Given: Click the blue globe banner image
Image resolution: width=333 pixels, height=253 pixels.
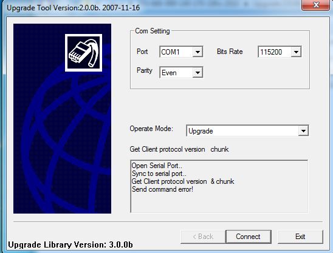Looking at the screenshot, I should [62, 118].
